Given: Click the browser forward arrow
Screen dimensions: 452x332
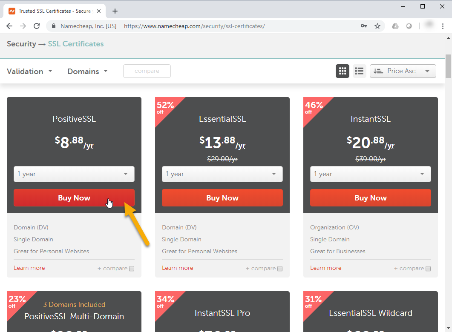Looking at the screenshot, I should click(23, 26).
